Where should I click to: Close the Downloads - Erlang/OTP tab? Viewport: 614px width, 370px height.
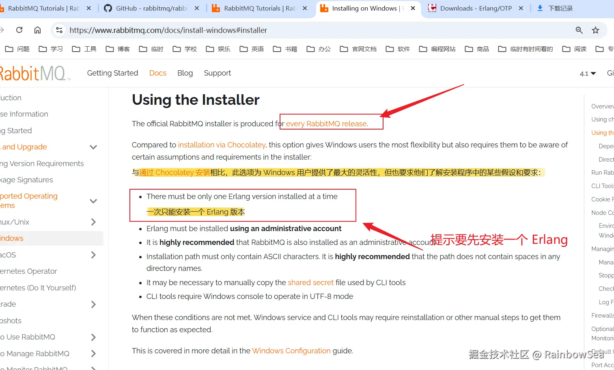521,8
